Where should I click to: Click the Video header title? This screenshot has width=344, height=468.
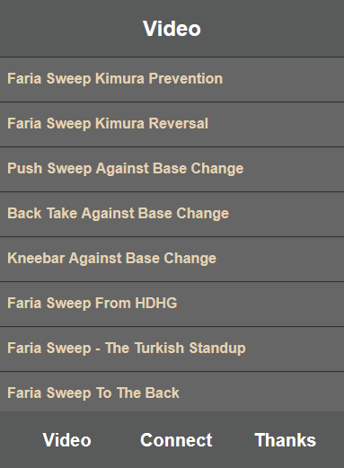click(x=172, y=29)
